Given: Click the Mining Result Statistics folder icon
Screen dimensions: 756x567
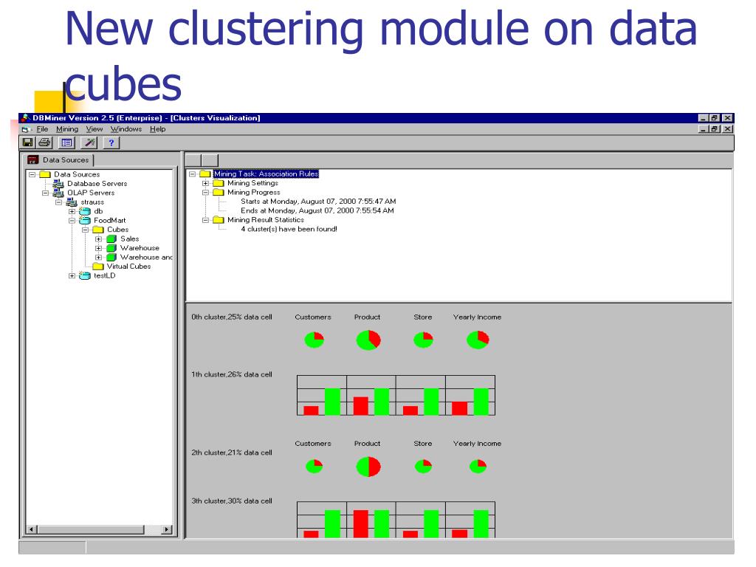Looking at the screenshot, I should tap(219, 220).
